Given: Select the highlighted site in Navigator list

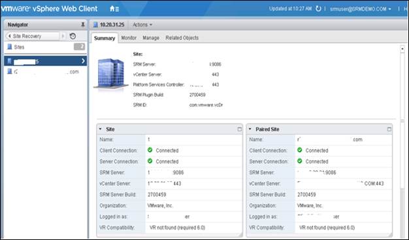Looking at the screenshot, I should (45, 61).
